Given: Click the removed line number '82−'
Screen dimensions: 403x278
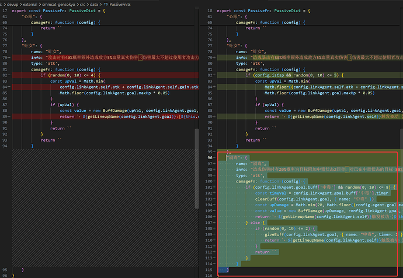Looking at the screenshot, I should click(x=6, y=75).
